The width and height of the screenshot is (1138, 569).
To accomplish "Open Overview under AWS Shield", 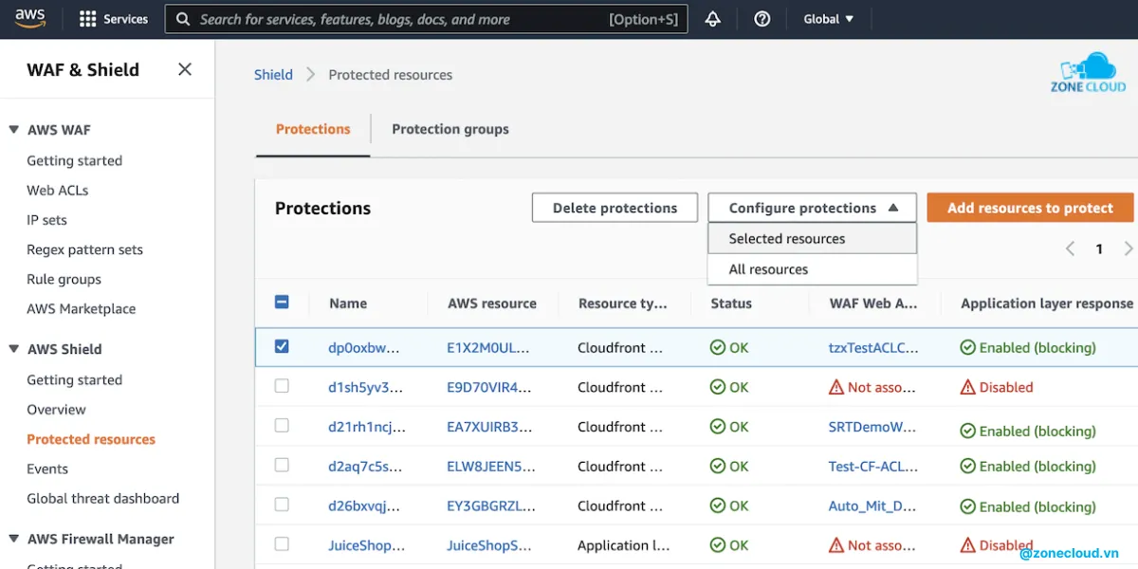I will pyautogui.click(x=56, y=409).
